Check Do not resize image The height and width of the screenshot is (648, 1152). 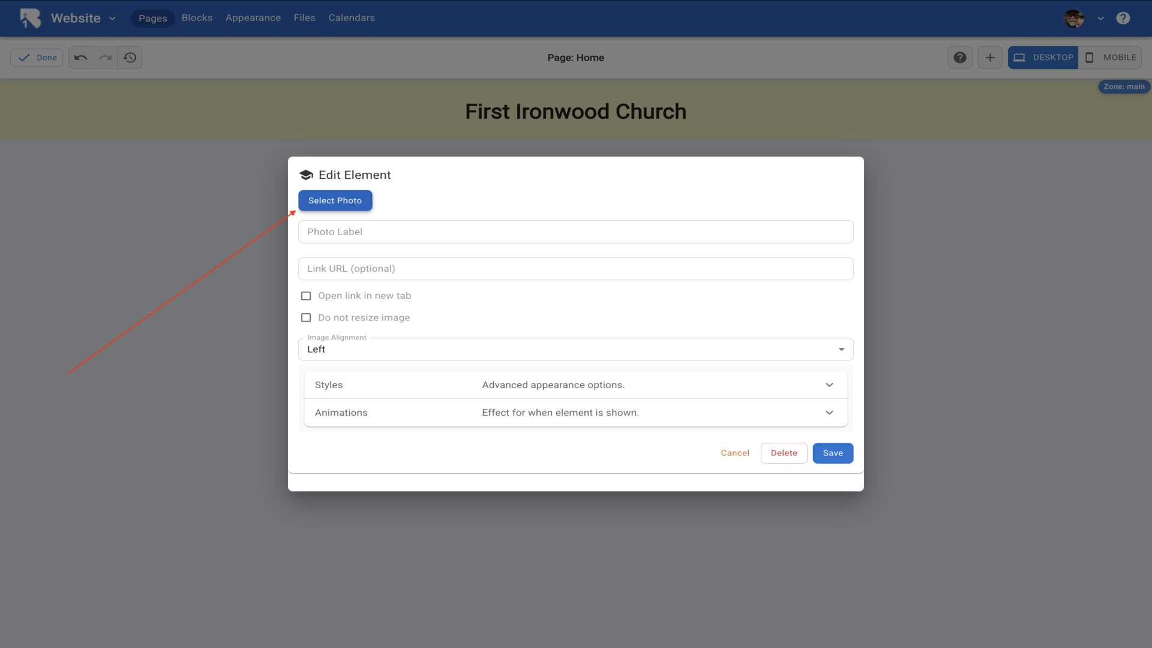(x=306, y=317)
